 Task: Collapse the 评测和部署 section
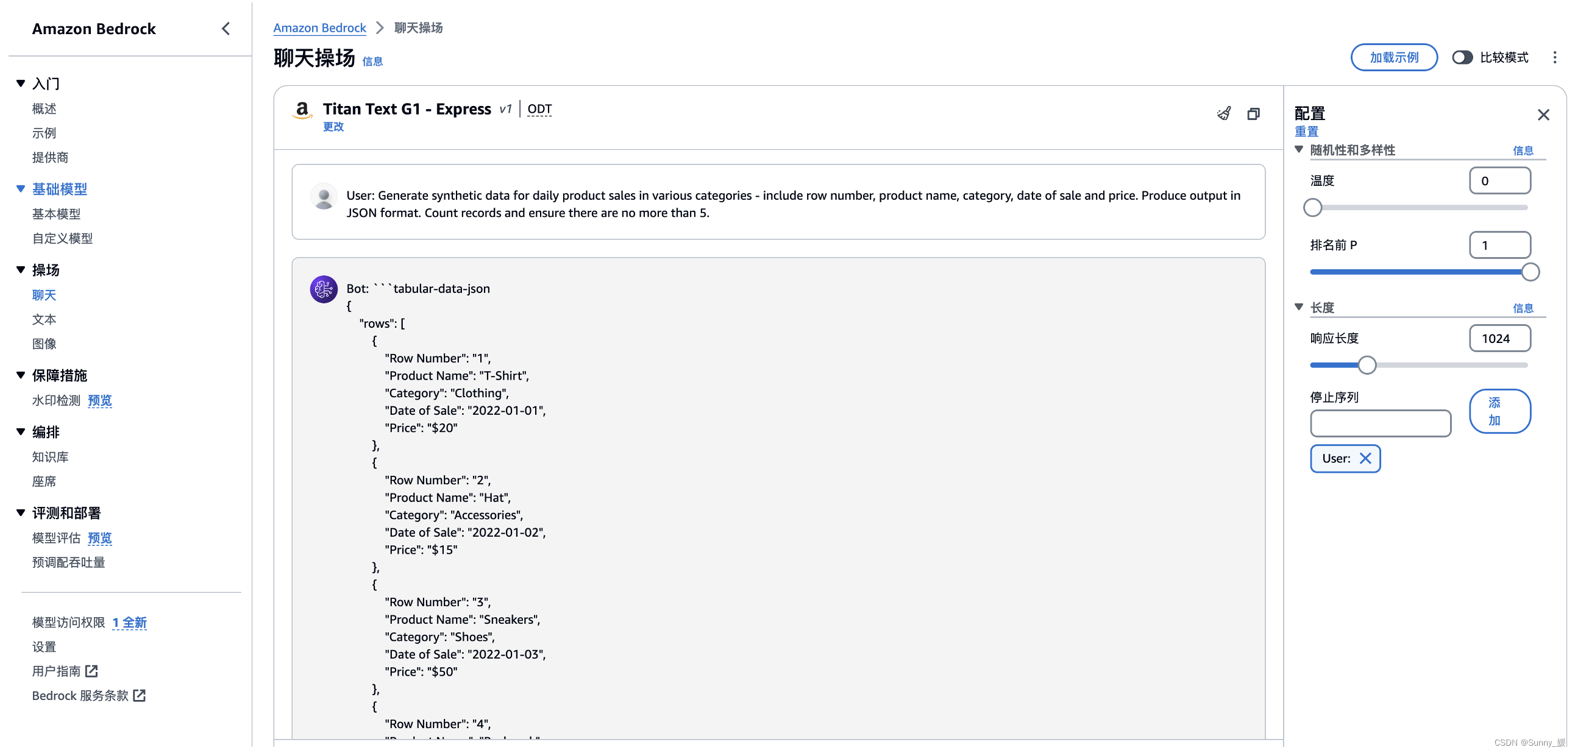click(x=21, y=513)
